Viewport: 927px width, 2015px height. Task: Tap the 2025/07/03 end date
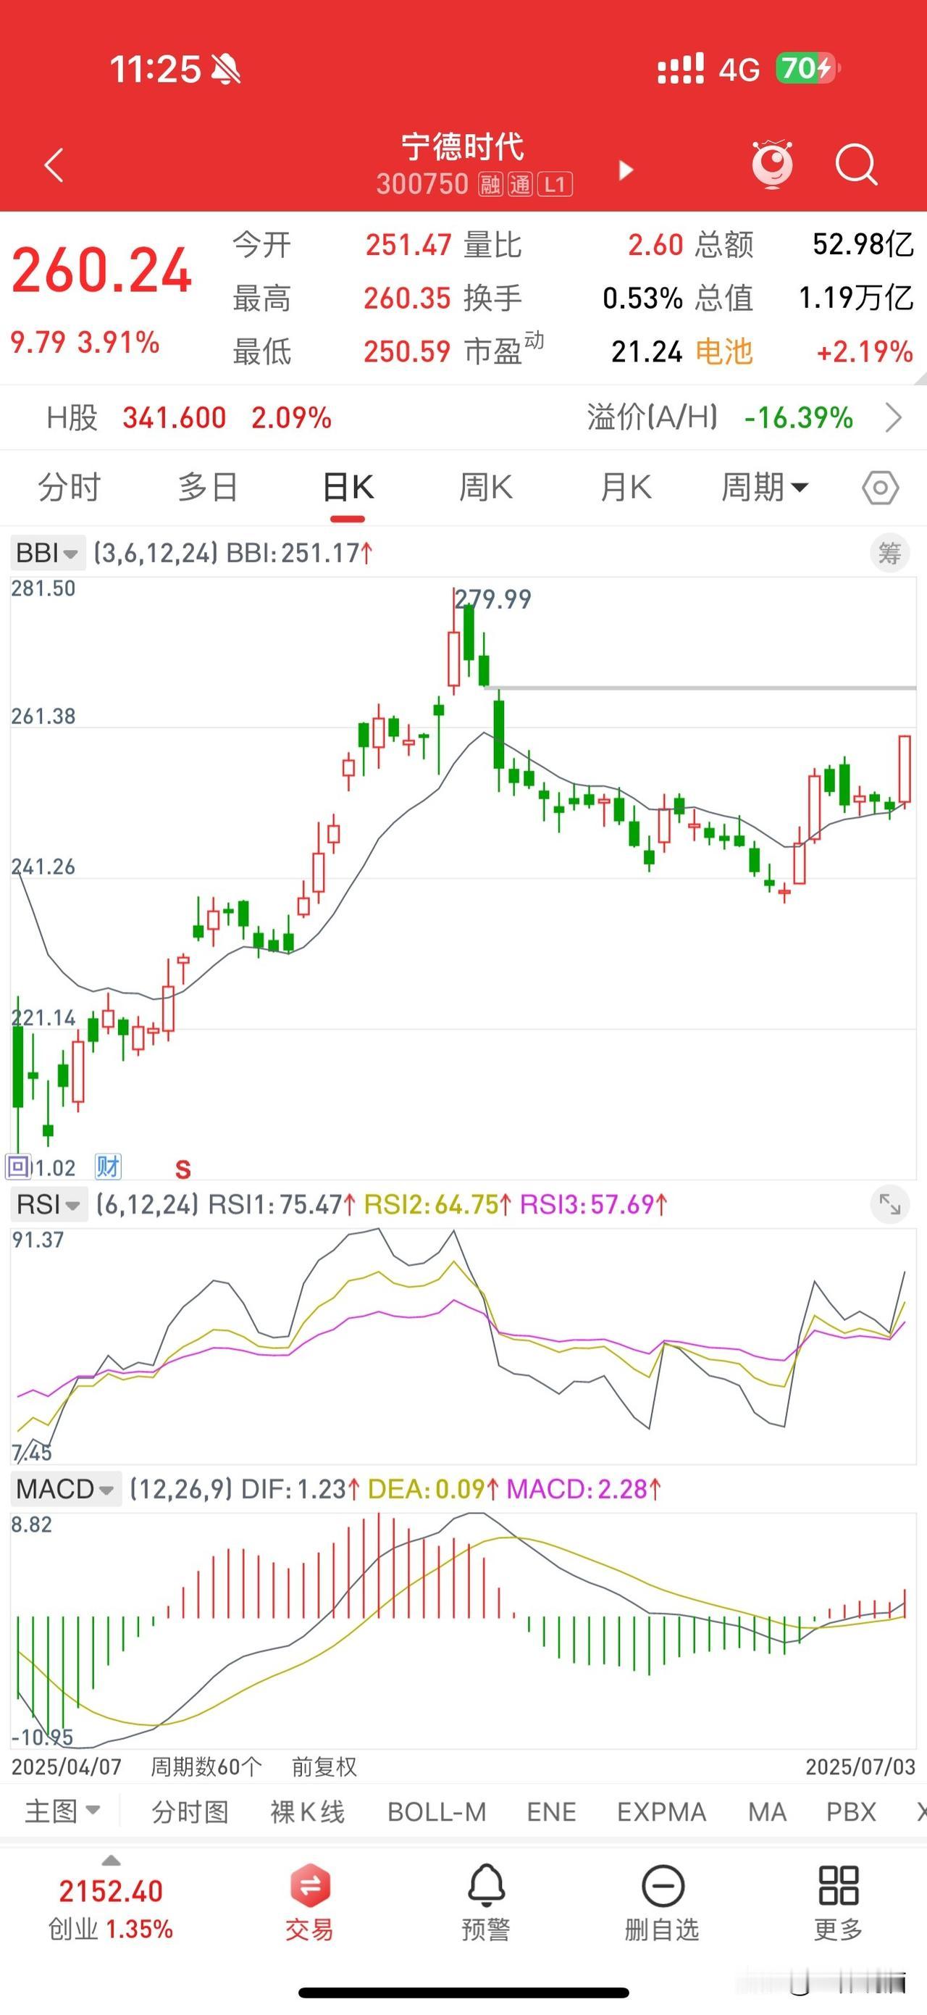(860, 1766)
